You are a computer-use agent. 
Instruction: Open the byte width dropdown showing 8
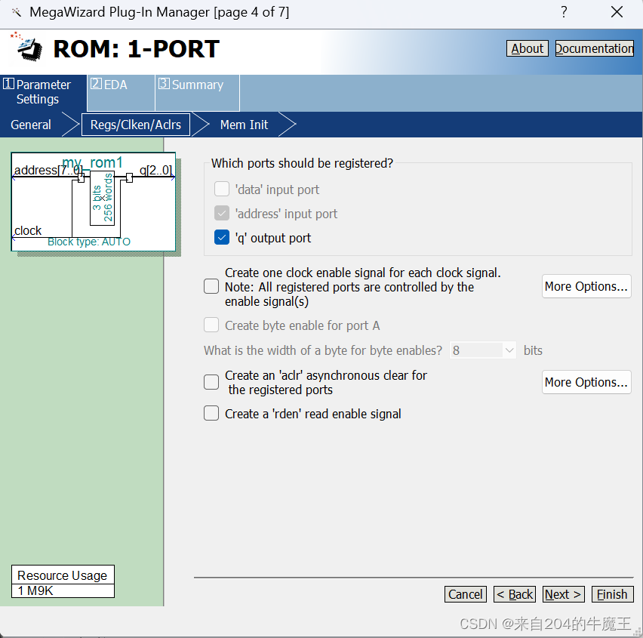483,350
